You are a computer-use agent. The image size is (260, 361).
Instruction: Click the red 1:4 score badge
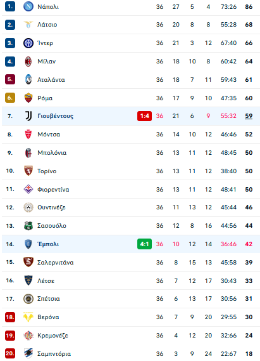tap(144, 116)
